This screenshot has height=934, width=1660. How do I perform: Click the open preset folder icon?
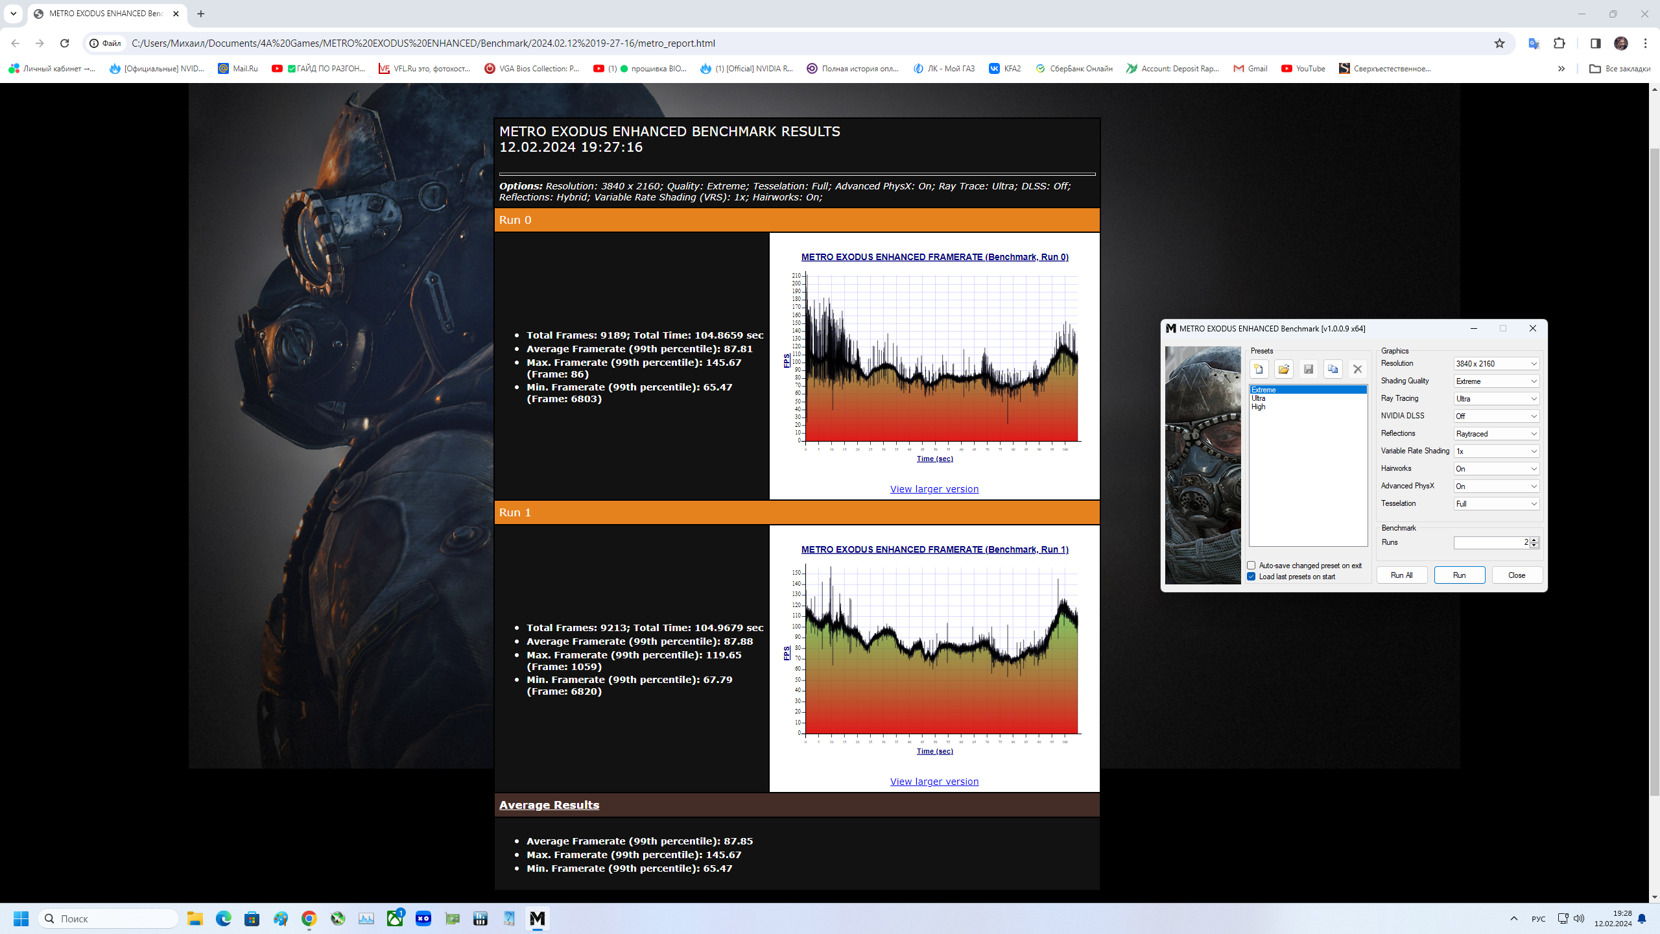click(x=1283, y=369)
